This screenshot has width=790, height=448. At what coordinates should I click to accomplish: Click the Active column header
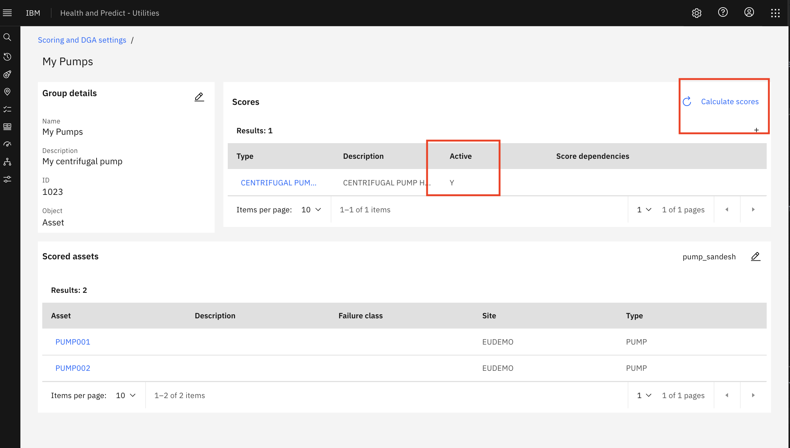tap(461, 156)
